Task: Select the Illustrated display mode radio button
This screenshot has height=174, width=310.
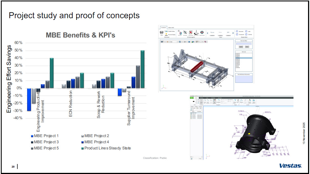Action: pyautogui.click(x=237, y=31)
